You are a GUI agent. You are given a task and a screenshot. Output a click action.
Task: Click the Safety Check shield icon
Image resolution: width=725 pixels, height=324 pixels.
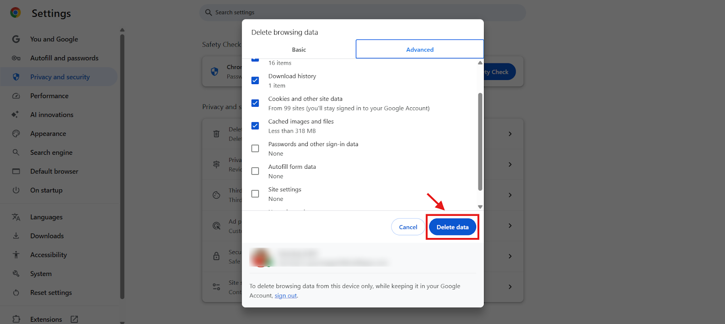tap(215, 71)
